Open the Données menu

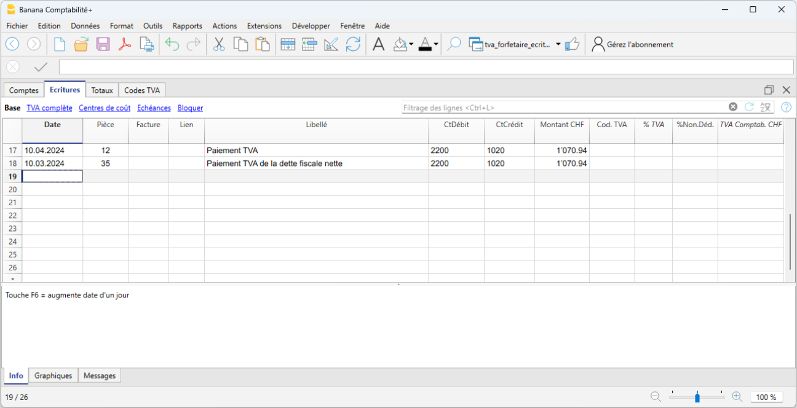coord(85,26)
